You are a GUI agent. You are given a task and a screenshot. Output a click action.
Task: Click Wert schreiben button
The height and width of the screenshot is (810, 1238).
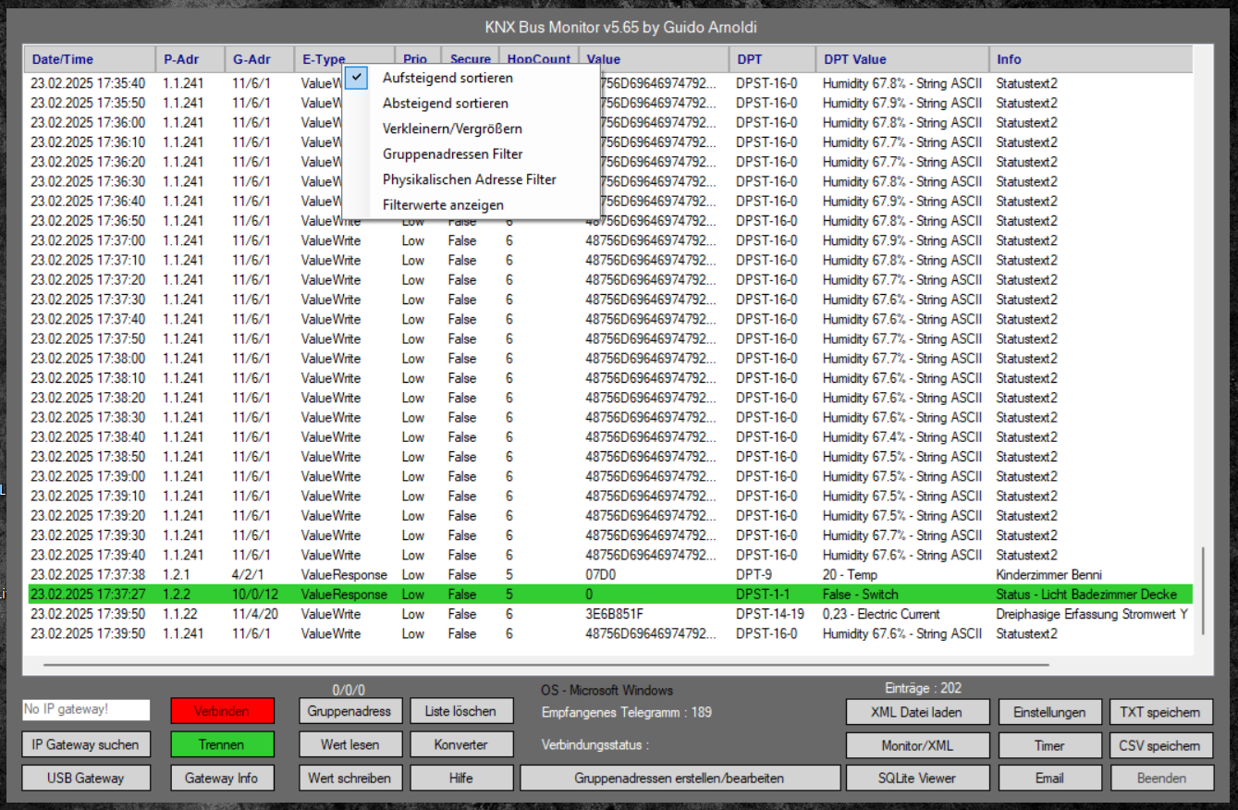pyautogui.click(x=350, y=778)
